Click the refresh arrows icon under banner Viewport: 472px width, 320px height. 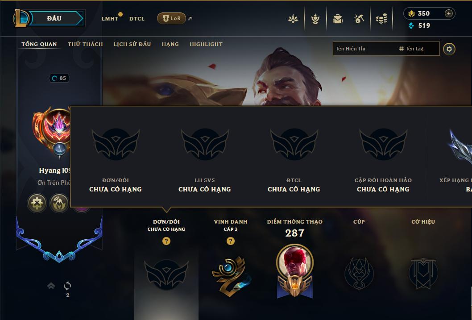[x=67, y=286]
